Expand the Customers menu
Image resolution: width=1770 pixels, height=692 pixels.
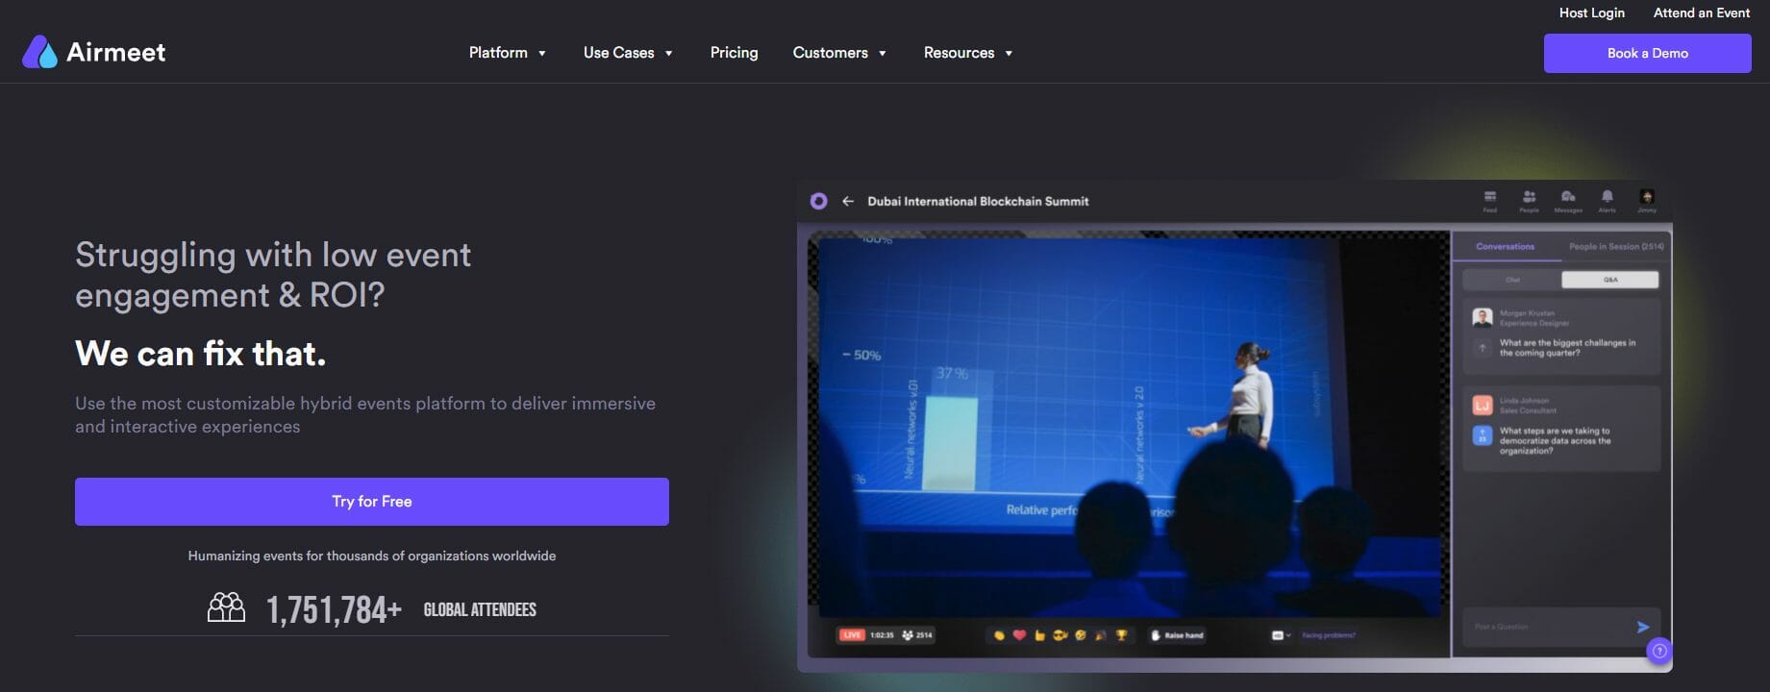coord(839,53)
